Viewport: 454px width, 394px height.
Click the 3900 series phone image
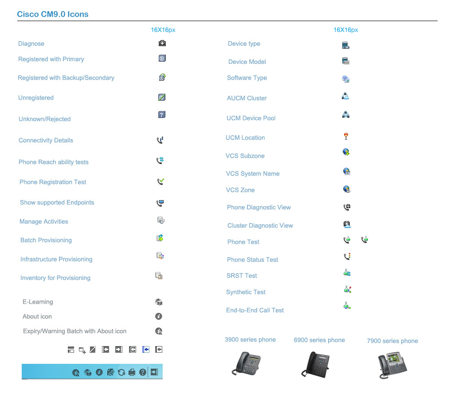[247, 364]
